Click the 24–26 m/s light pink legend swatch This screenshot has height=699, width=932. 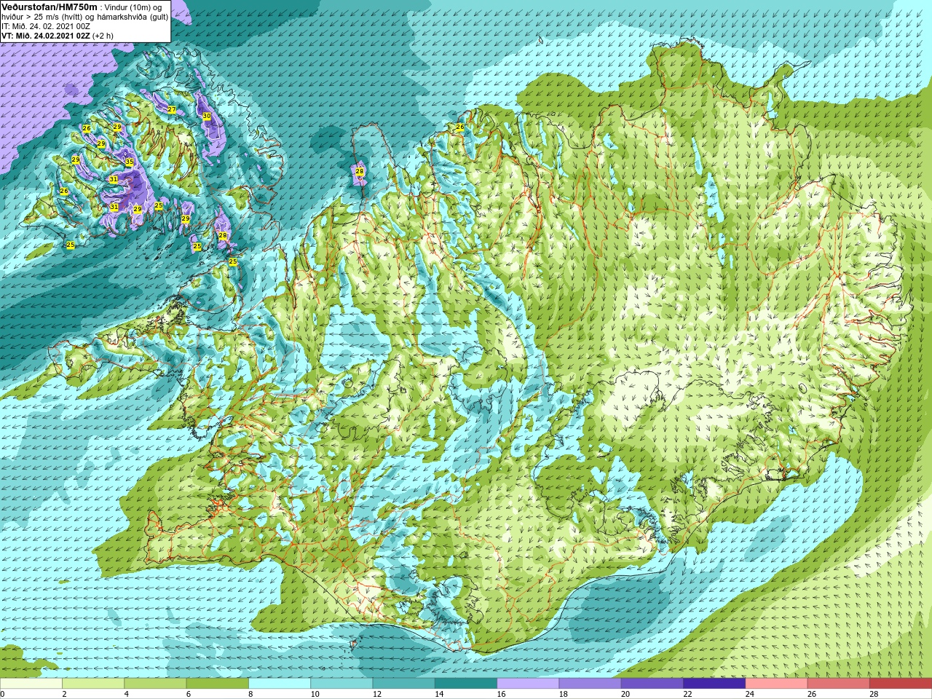click(x=777, y=684)
